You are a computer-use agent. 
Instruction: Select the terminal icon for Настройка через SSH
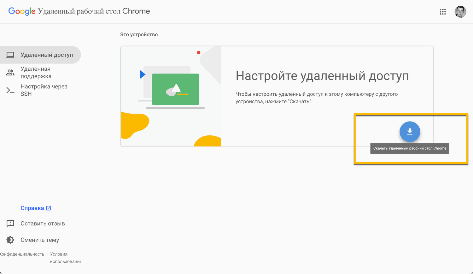click(x=10, y=90)
